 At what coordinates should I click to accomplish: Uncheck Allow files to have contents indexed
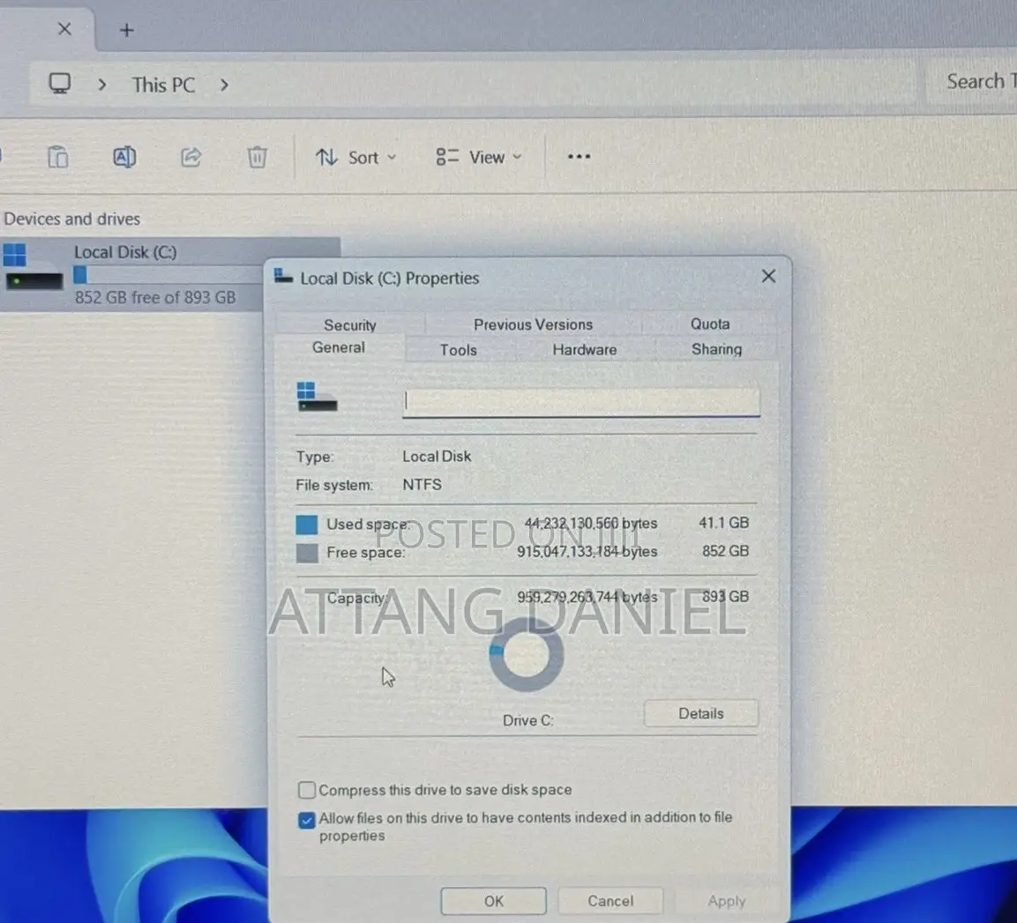click(x=307, y=820)
